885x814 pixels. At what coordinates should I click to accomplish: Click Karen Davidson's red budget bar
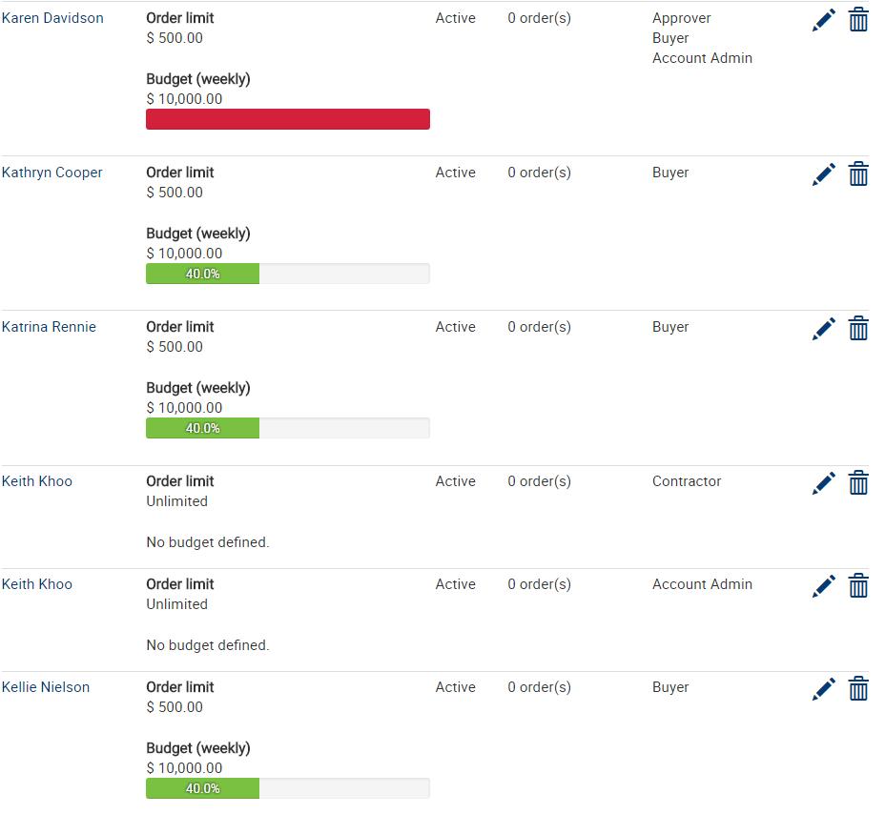click(x=287, y=119)
